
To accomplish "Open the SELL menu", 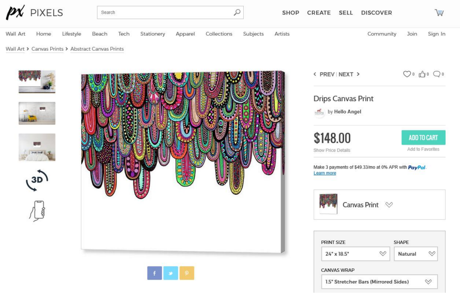I will point(346,13).
